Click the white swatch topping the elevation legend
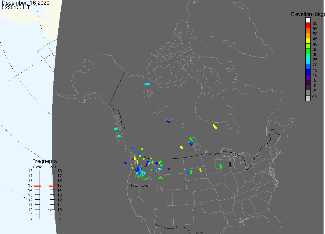The width and height of the screenshot is (325, 234). [x=308, y=20]
